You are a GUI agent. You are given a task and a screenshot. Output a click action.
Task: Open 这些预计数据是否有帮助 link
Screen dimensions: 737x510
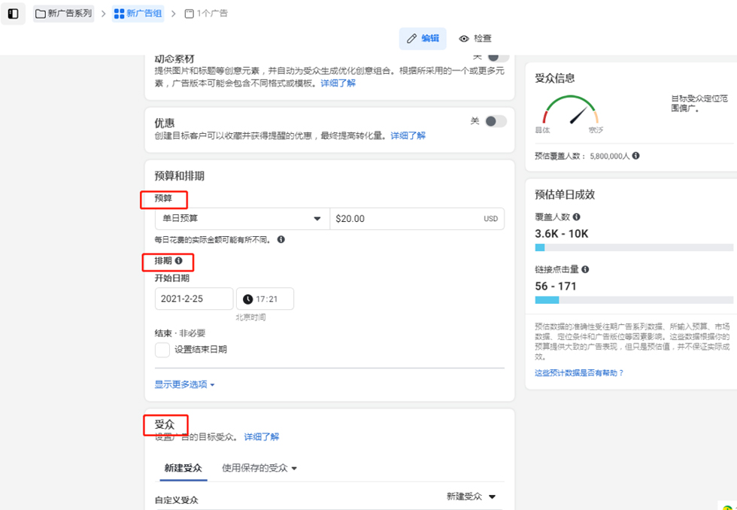(579, 373)
